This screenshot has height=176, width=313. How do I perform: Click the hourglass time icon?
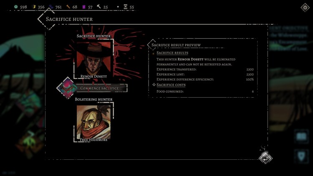(125, 7)
